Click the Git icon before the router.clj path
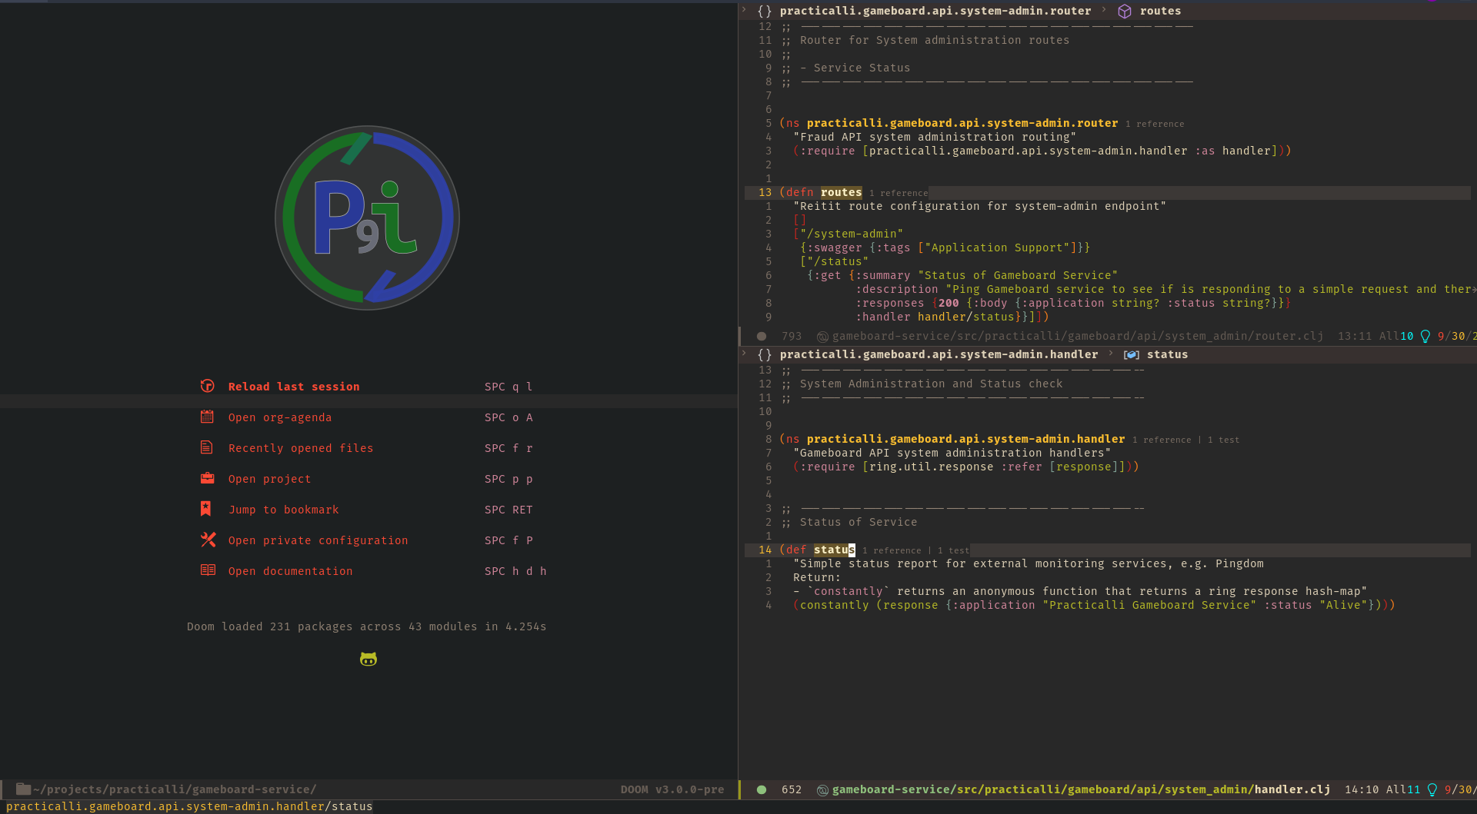 tap(821, 336)
